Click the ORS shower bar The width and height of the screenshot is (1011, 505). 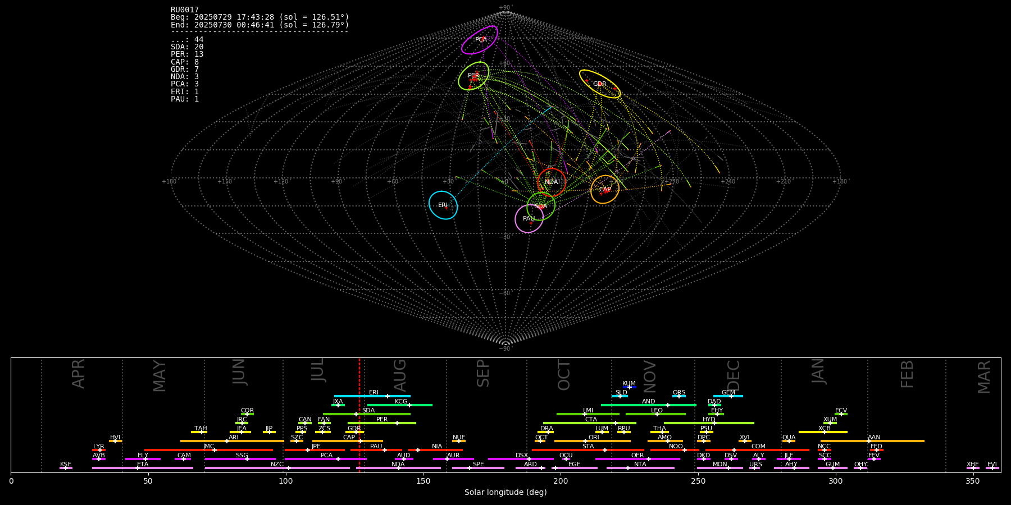pyautogui.click(x=678, y=396)
